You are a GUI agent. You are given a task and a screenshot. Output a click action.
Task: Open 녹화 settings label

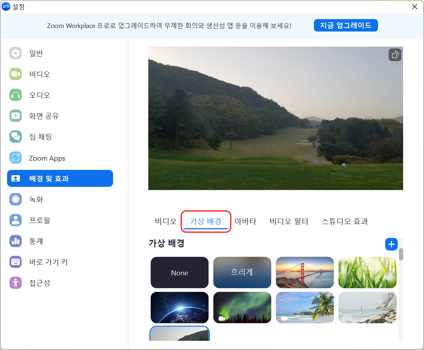point(36,200)
